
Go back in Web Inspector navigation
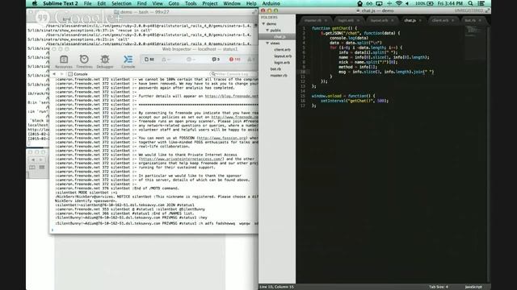pos(54,74)
